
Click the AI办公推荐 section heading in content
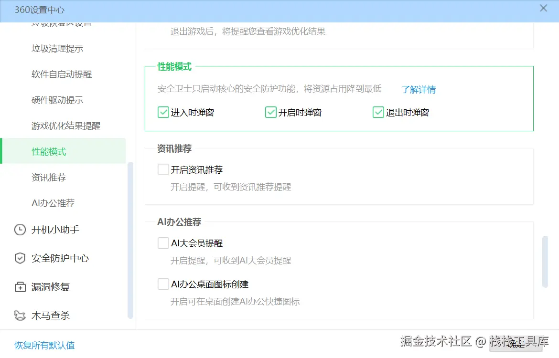coord(179,222)
